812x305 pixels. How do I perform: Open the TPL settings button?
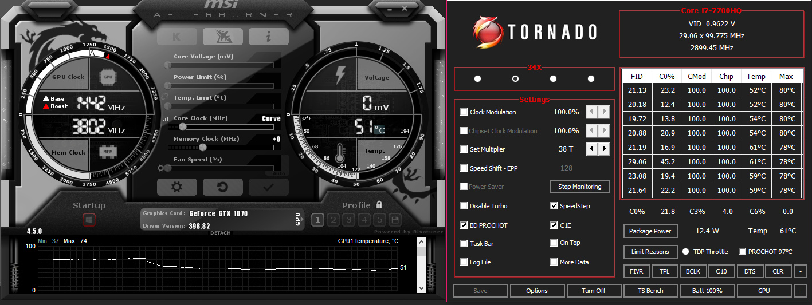[x=664, y=271]
